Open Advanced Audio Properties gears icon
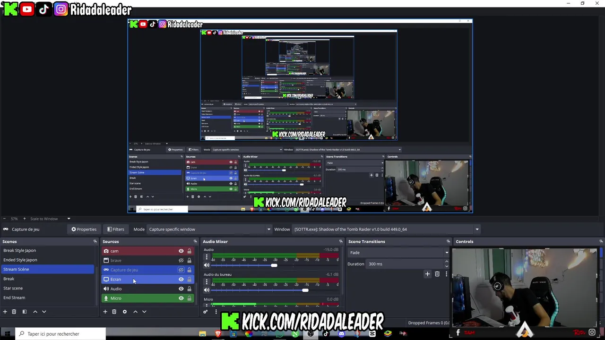 205,312
